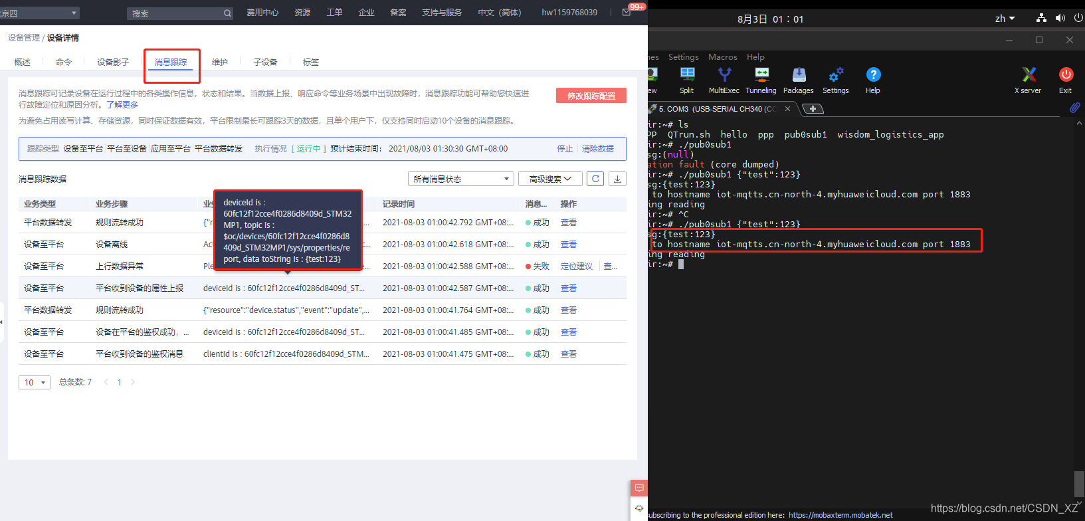Open the Settings menu in MobaXterm

(x=683, y=57)
